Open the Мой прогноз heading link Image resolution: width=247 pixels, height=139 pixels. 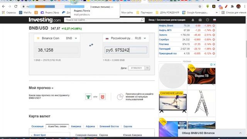(x=41, y=88)
